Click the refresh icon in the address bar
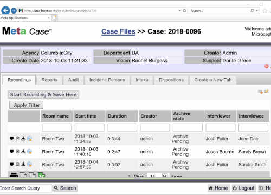The height and width of the screenshot is (195, 271). point(184,11)
